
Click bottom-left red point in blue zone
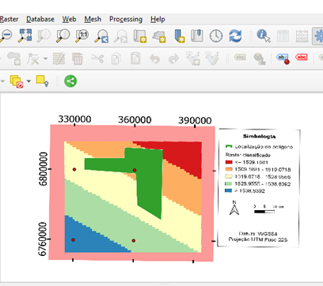click(73, 240)
